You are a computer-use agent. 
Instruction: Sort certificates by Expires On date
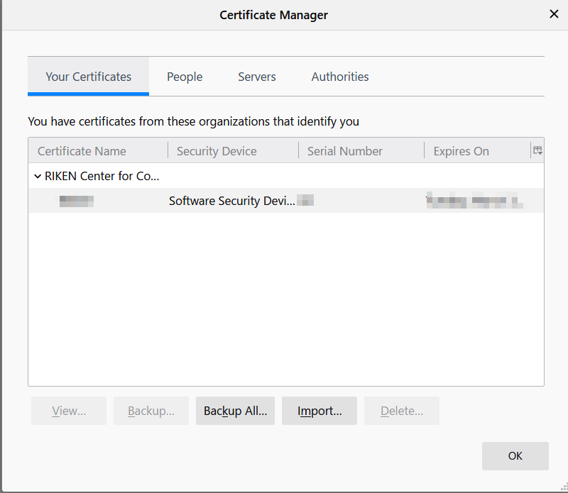(x=460, y=150)
